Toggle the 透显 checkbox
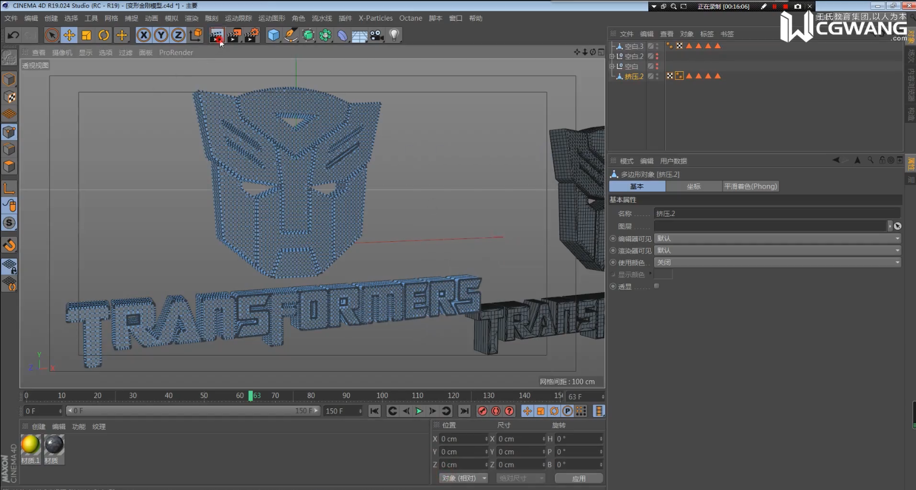 tap(656, 286)
